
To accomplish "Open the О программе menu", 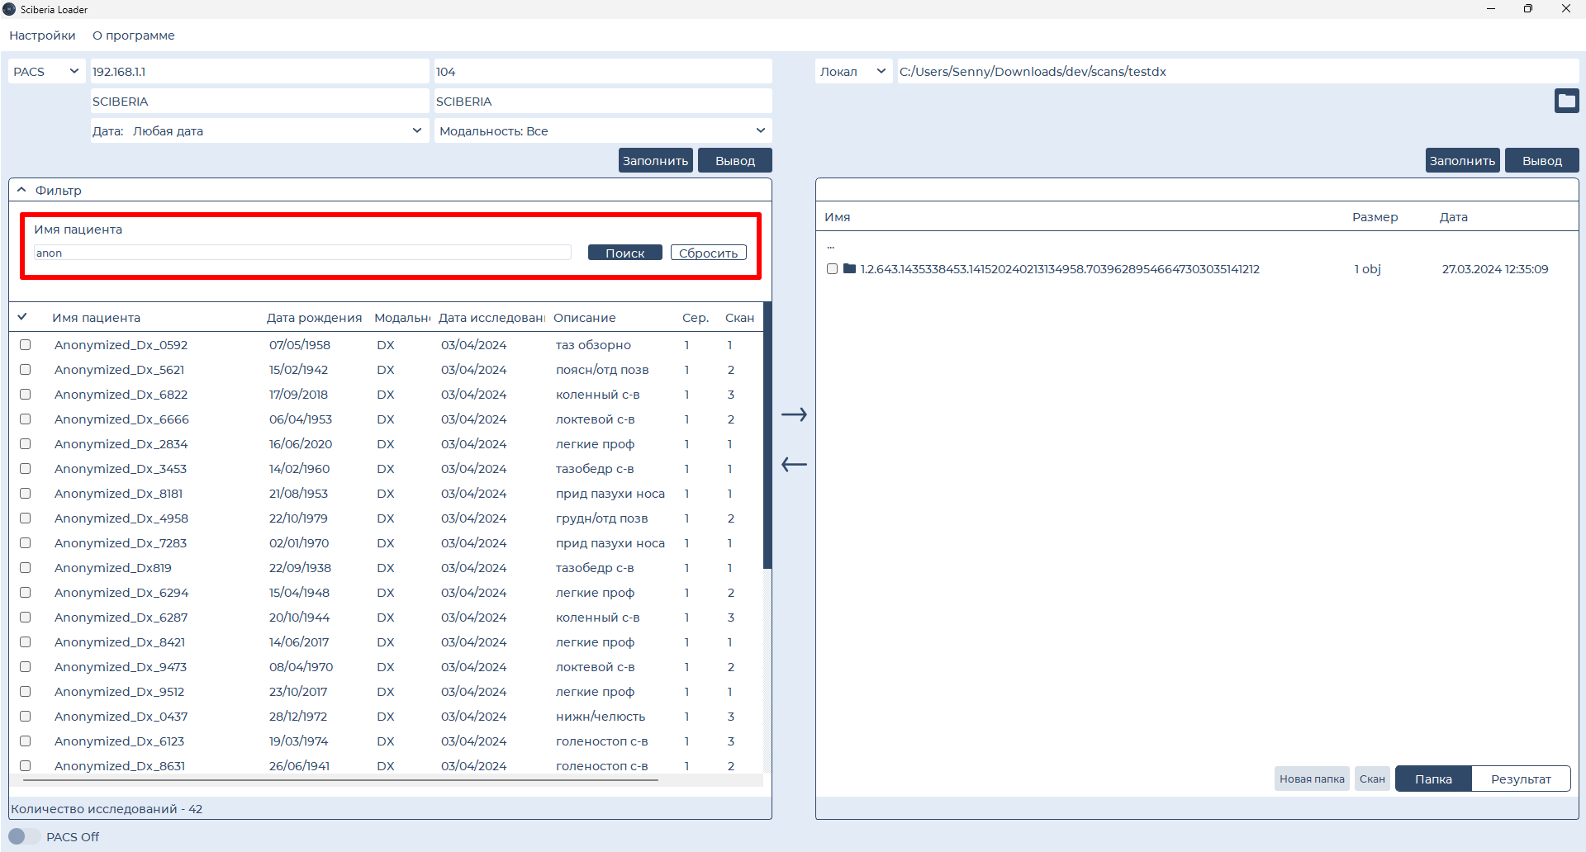I will pos(134,35).
